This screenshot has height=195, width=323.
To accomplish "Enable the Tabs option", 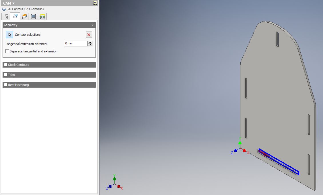I will click(x=6, y=75).
